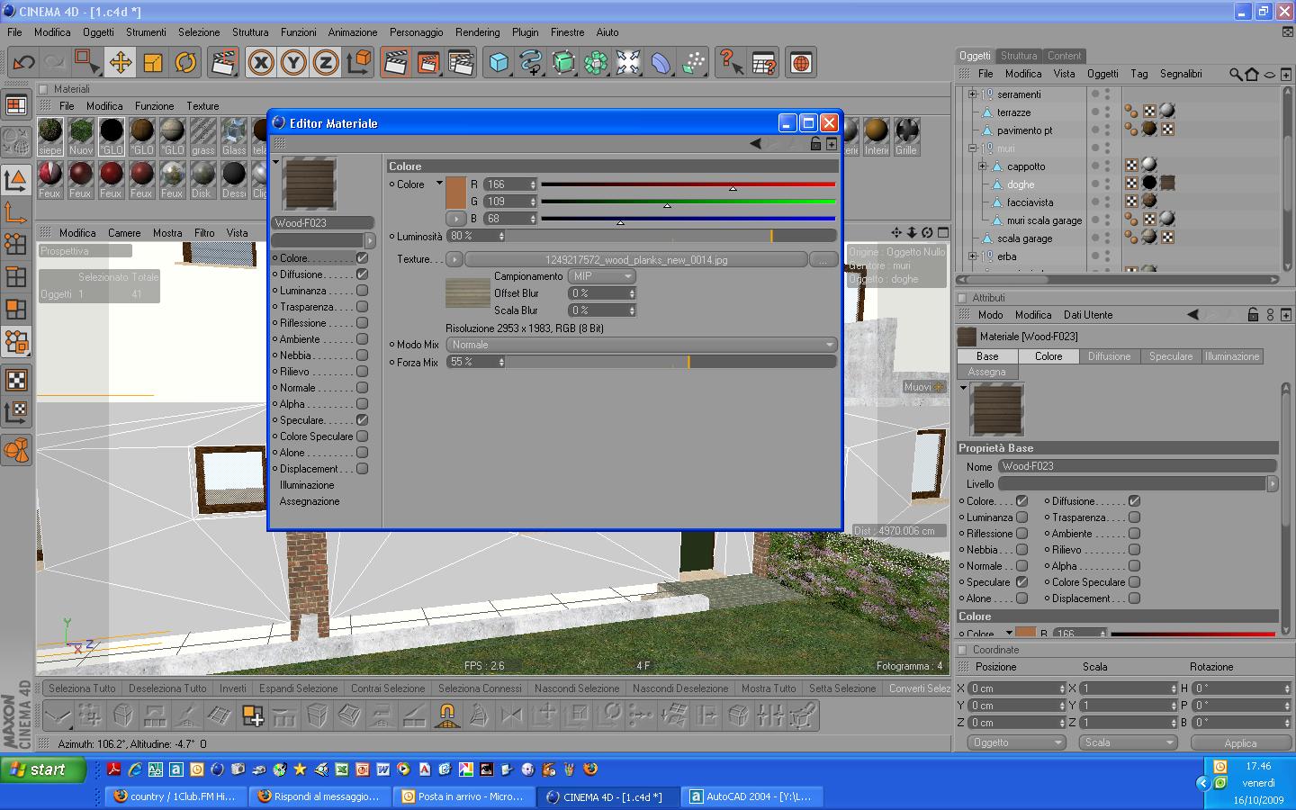The height and width of the screenshot is (810, 1296).
Task: Click the brown Colore swatch in editor
Action: tap(455, 193)
